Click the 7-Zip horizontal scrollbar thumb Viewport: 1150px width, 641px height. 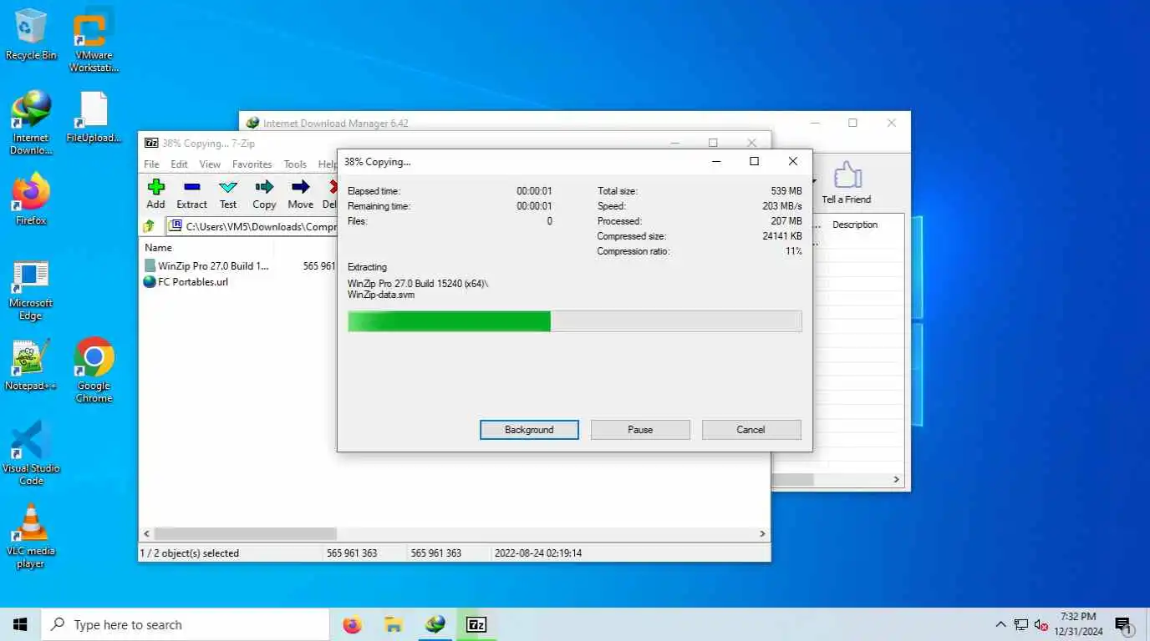245,533
